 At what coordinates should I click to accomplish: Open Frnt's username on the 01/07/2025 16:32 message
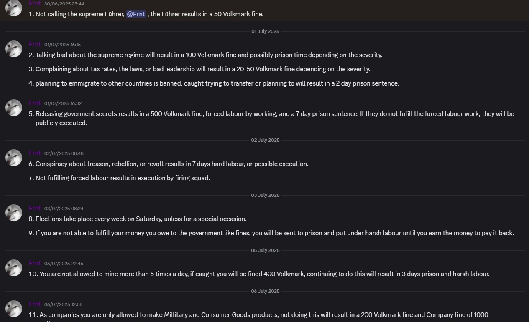[x=35, y=103]
